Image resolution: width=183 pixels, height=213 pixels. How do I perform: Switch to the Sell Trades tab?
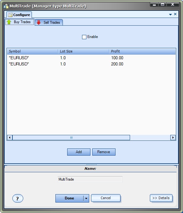(x=49, y=23)
